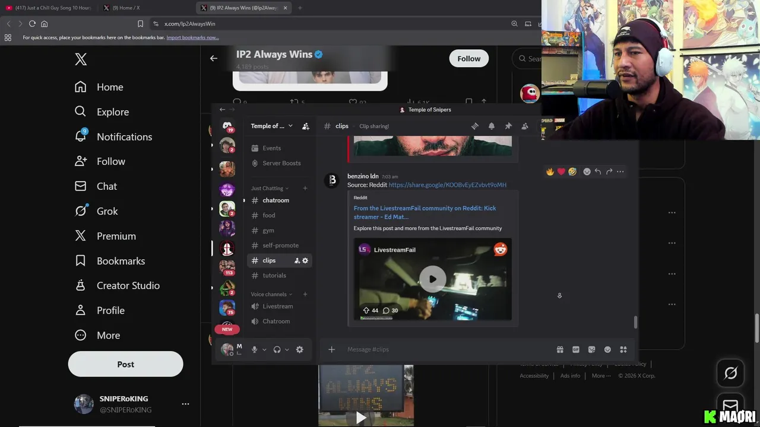Add red heart reaction to message

click(561, 171)
